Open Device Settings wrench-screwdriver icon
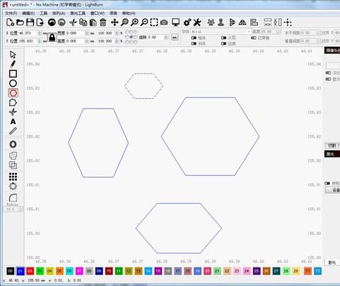The width and height of the screenshot is (340, 286). coord(197,23)
